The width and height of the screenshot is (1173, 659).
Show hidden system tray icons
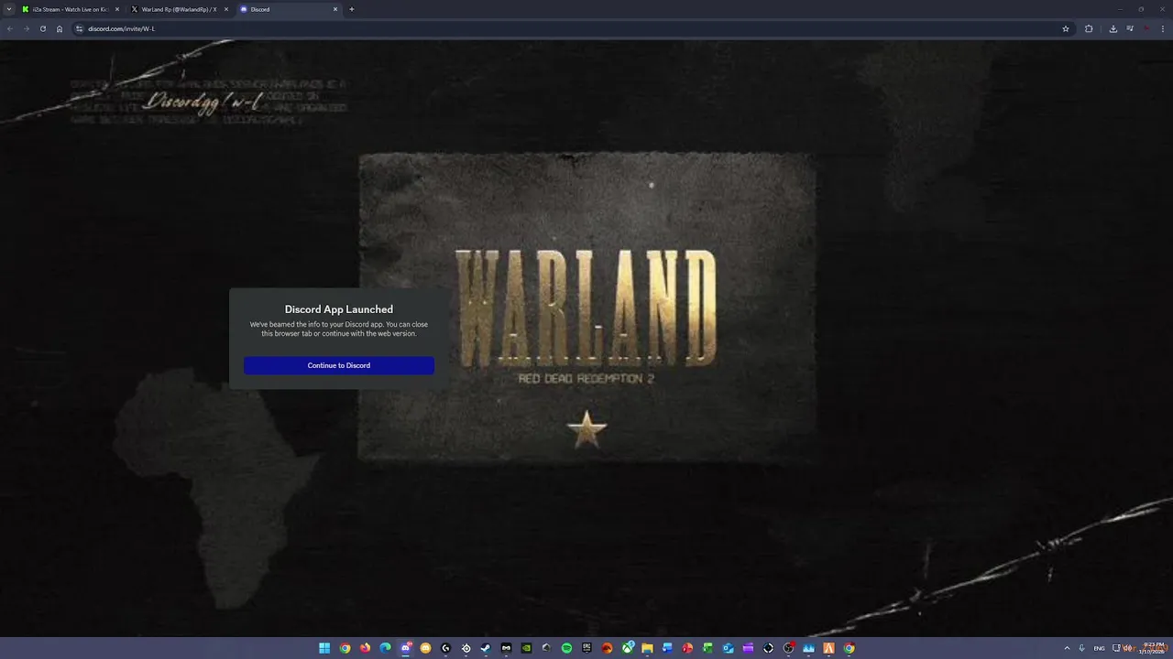coord(1067,648)
